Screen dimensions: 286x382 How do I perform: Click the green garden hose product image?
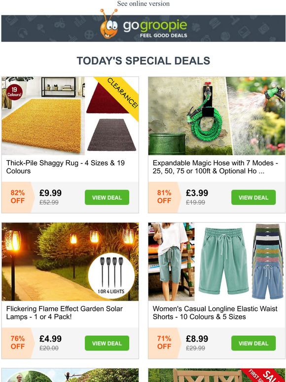216,116
